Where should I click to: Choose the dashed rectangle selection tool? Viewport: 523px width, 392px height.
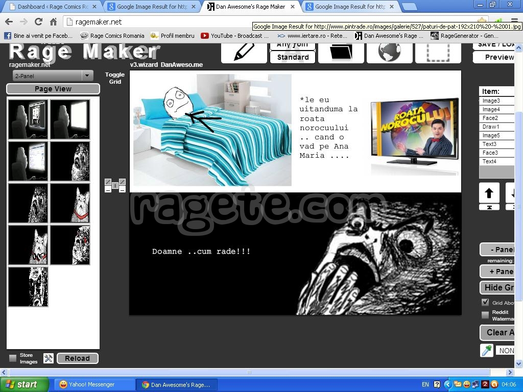tap(438, 53)
